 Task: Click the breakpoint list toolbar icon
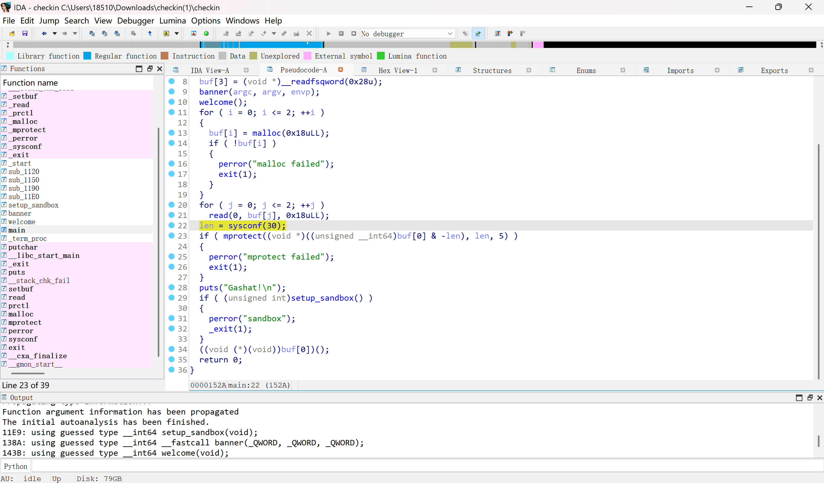point(497,33)
